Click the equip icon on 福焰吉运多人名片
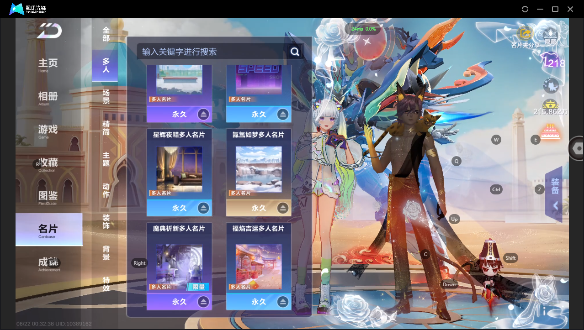Image resolution: width=584 pixels, height=330 pixels. click(x=283, y=302)
